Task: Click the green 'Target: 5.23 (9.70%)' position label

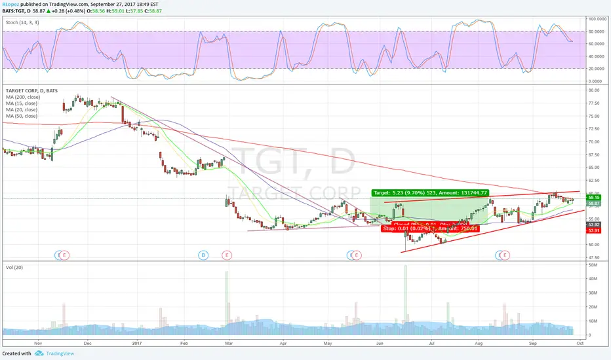Action: point(430,192)
